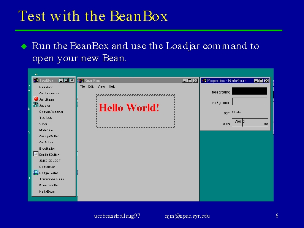Close the BeanBox window

tap(195, 81)
